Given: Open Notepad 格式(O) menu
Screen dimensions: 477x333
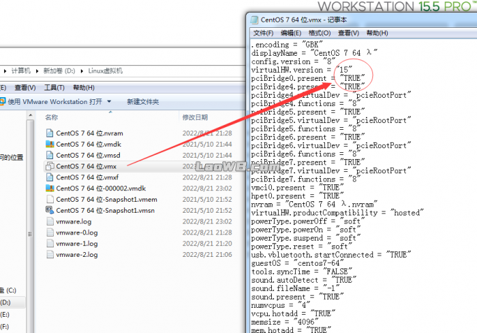Looking at the screenshot, I should 320,33.
